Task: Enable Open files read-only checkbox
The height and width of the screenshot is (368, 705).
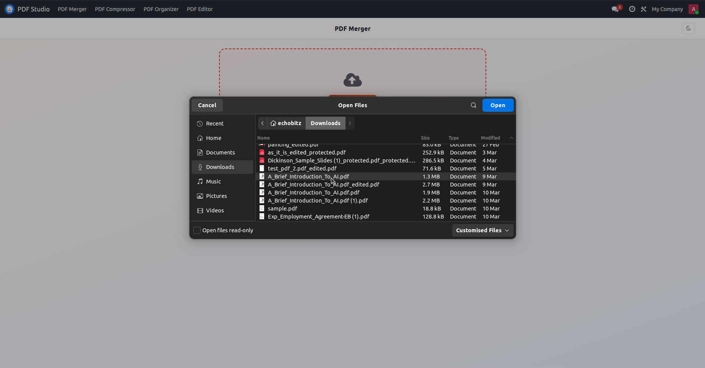Action: (197, 230)
